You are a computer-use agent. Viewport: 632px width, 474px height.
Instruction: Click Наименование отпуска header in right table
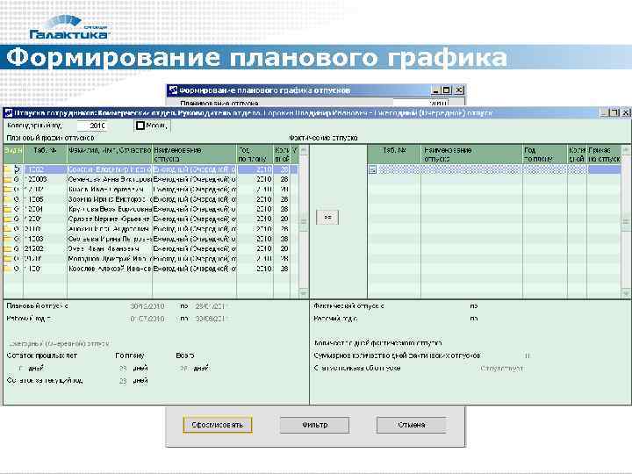coord(471,154)
